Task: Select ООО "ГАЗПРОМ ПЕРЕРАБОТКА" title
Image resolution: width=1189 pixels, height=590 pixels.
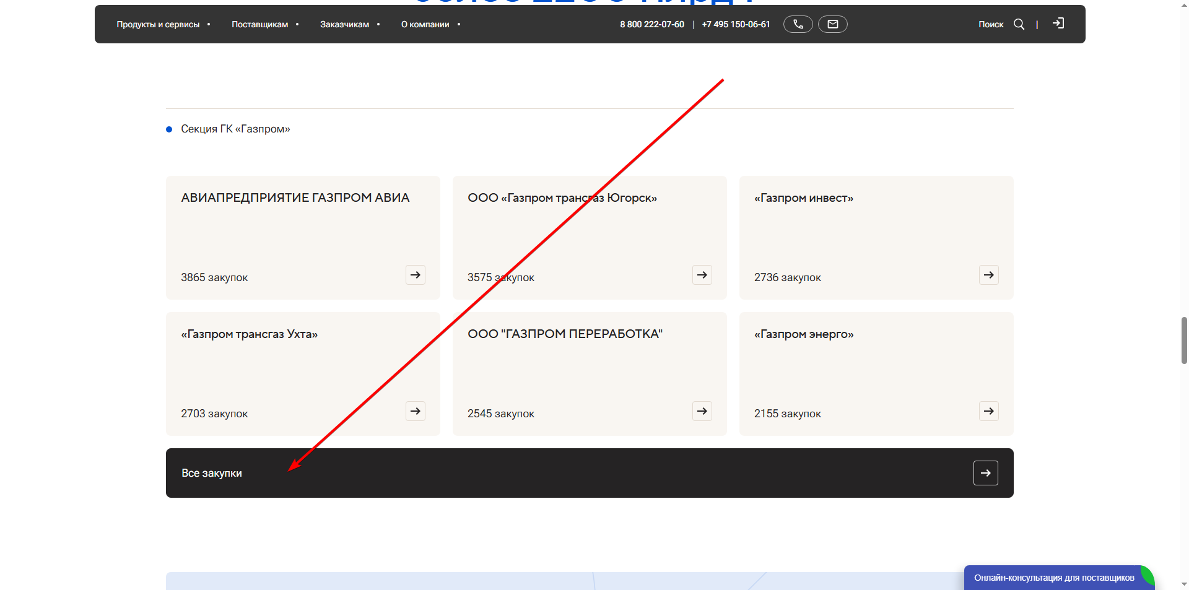Action: pos(565,334)
